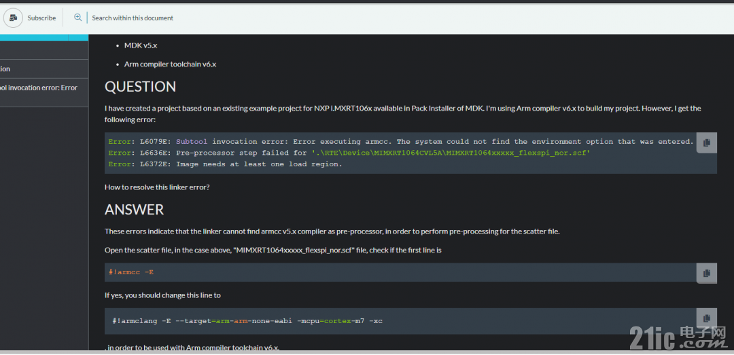Copy the #!armcc -E code block
Image resolution: width=734 pixels, height=355 pixels.
(706, 273)
